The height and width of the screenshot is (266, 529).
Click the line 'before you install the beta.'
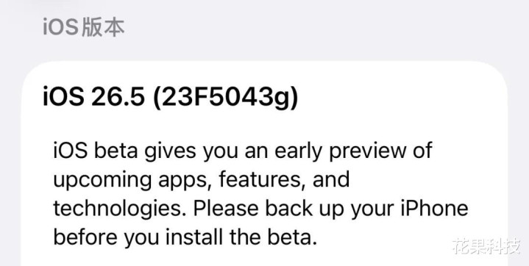pos(185,237)
